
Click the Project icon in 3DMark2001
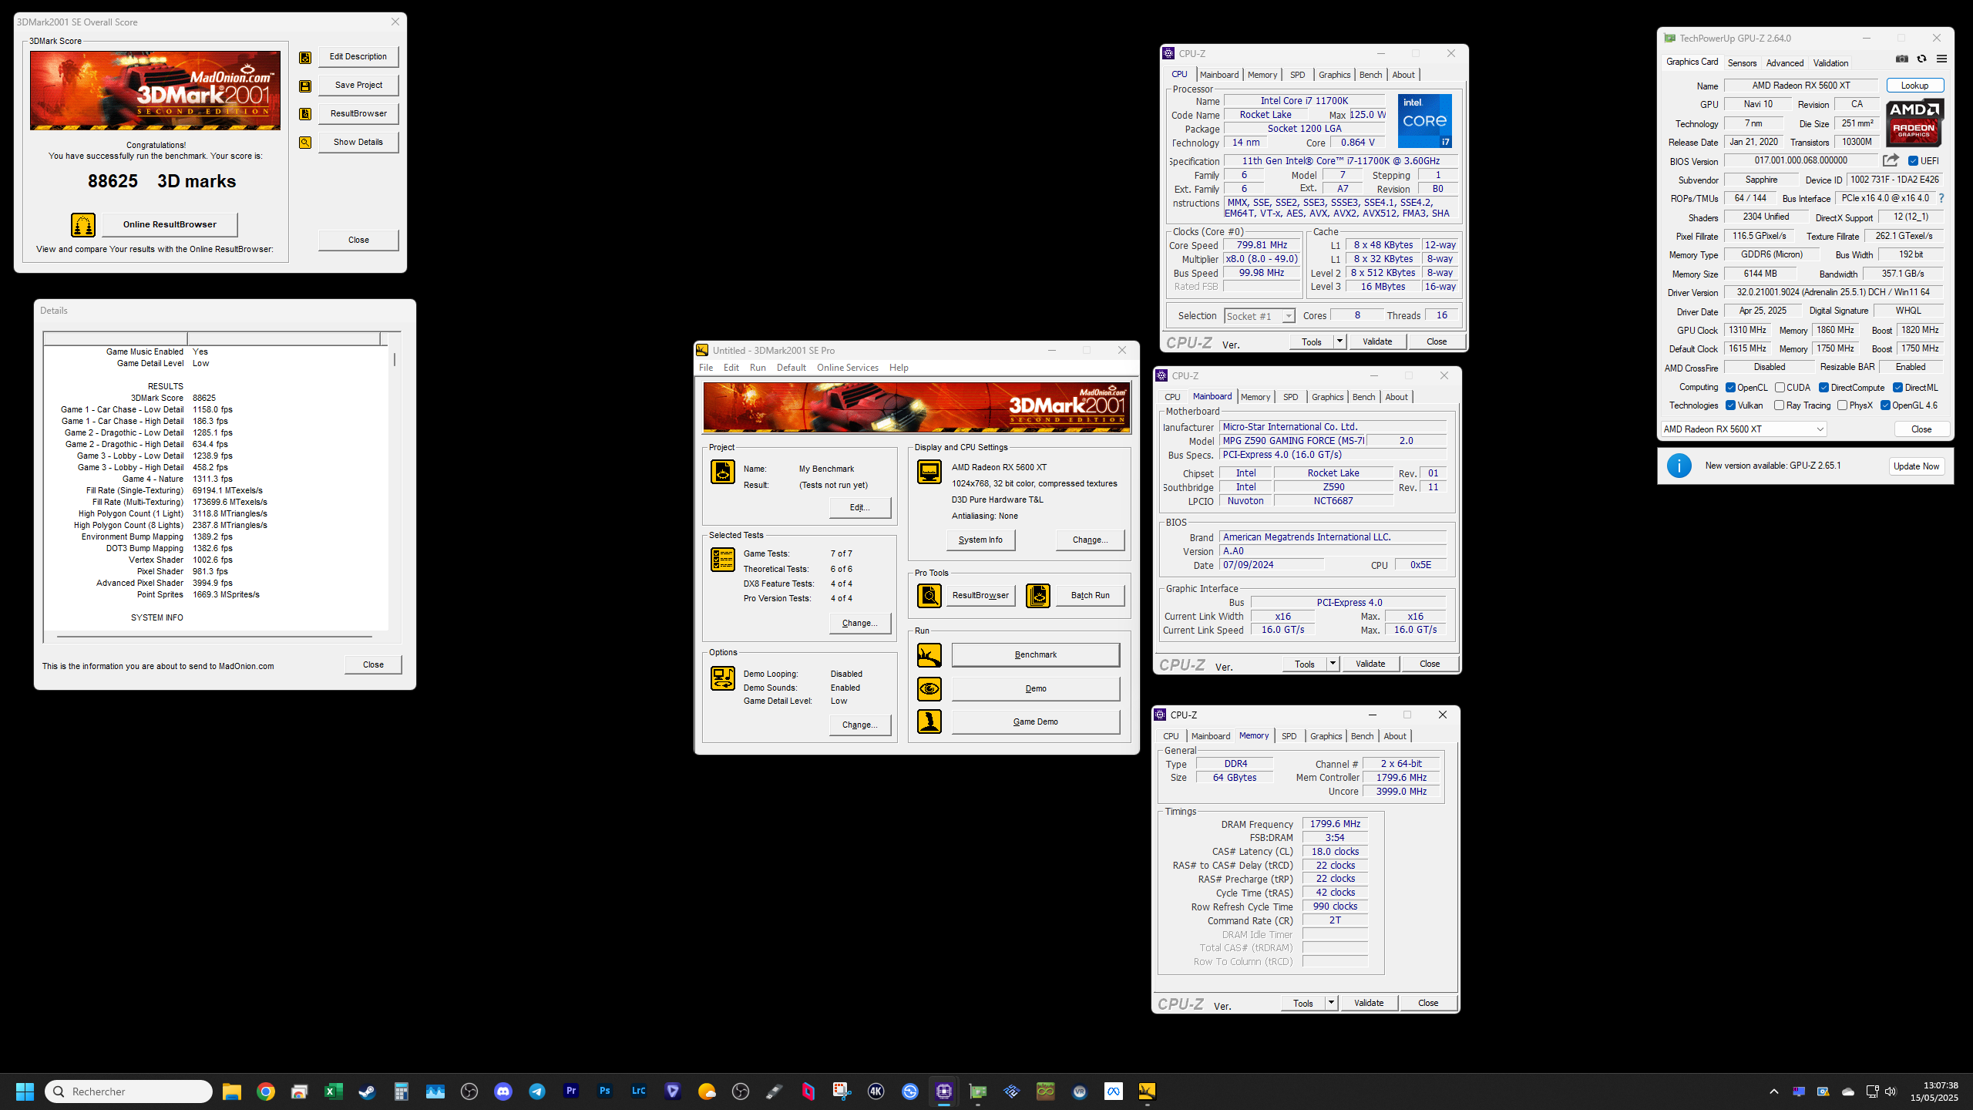[723, 472]
